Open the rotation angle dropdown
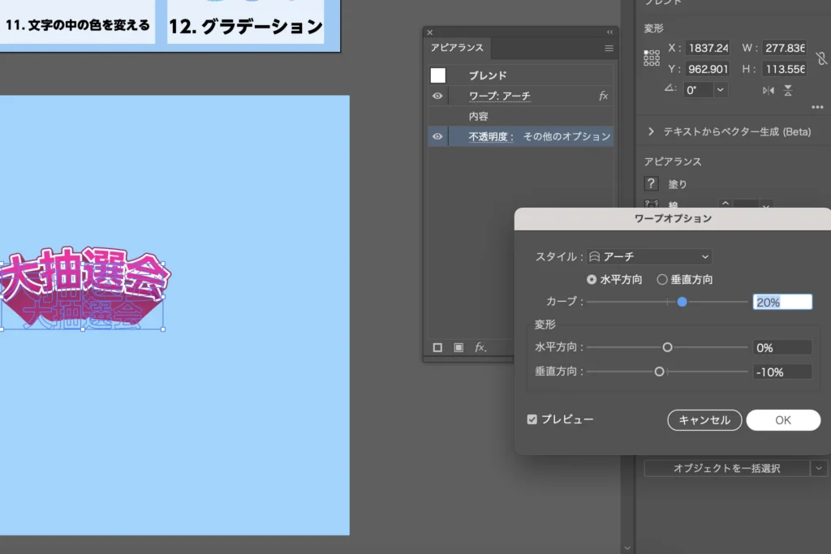This screenshot has height=554, width=831. [721, 90]
